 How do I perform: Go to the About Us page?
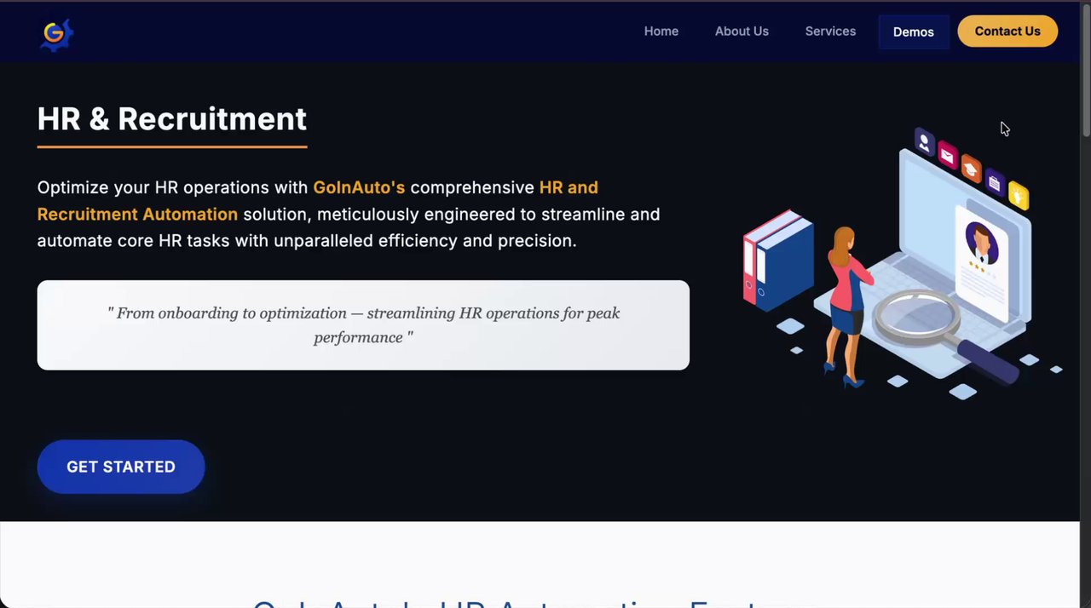coord(742,32)
